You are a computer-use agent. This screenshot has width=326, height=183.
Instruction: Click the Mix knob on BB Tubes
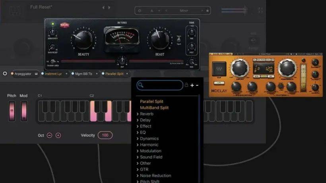(192, 62)
